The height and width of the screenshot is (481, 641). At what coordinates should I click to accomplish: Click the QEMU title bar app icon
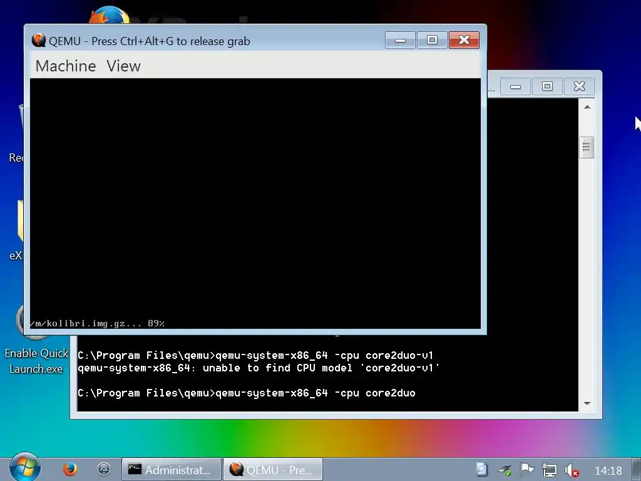tap(38, 41)
